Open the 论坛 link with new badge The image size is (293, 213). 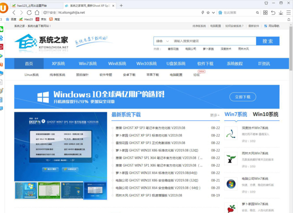coord(196,75)
